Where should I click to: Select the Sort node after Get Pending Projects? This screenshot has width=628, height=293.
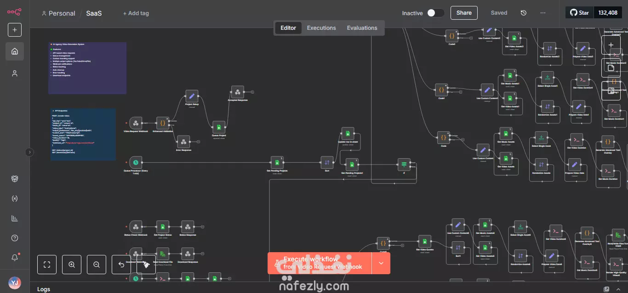[327, 162]
